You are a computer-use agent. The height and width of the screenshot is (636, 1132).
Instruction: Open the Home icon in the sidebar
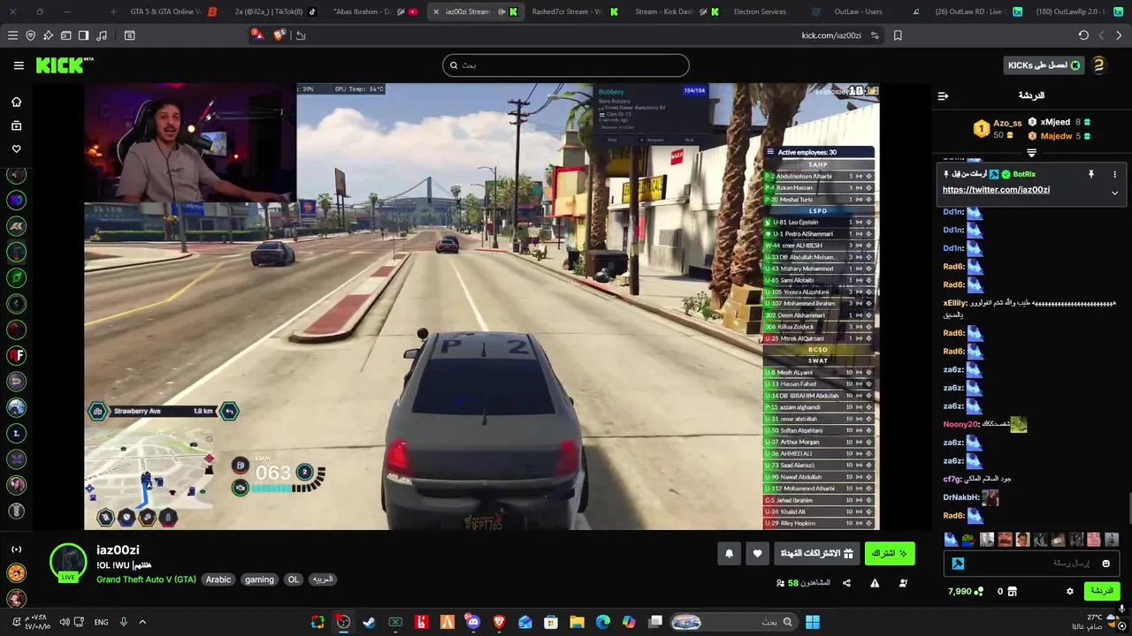point(16,102)
